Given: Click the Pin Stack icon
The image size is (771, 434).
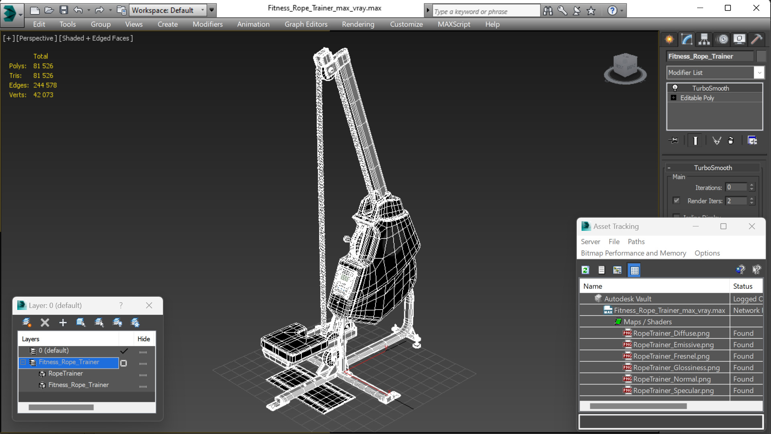Looking at the screenshot, I should [x=674, y=141].
